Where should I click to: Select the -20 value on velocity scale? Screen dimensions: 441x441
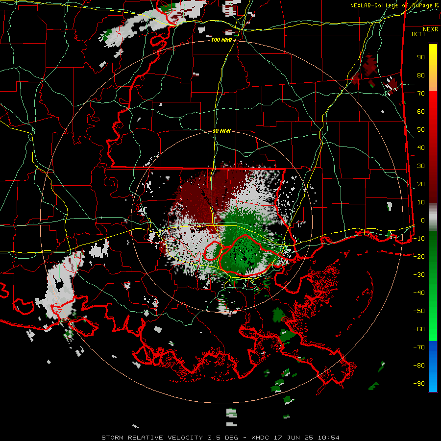click(x=419, y=257)
